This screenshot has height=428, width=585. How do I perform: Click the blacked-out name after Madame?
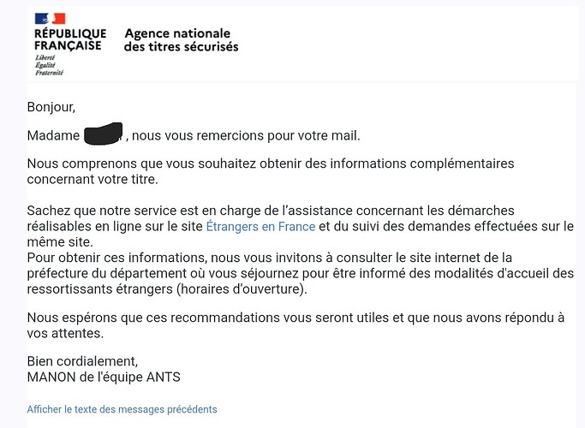click(x=104, y=134)
